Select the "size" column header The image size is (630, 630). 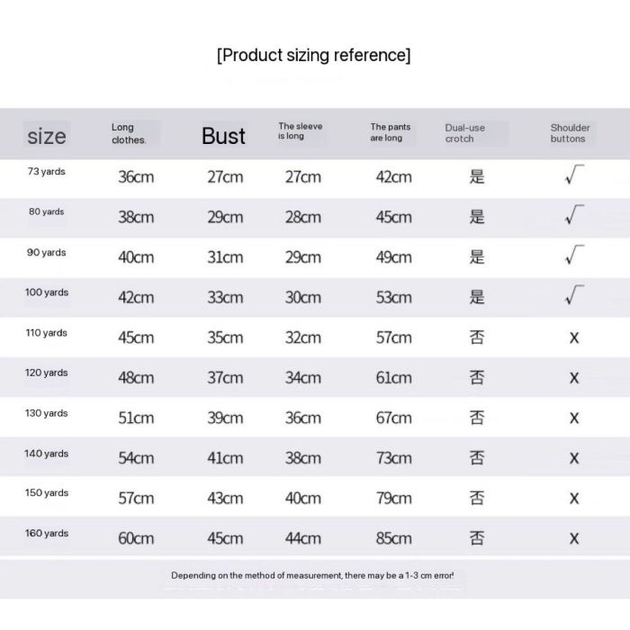point(47,136)
